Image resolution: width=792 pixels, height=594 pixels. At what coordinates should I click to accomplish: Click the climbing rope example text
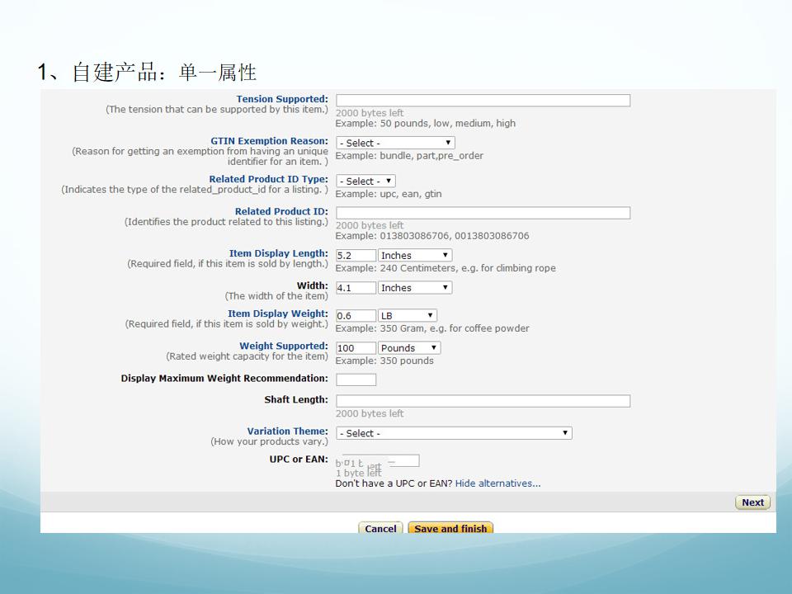coord(445,268)
